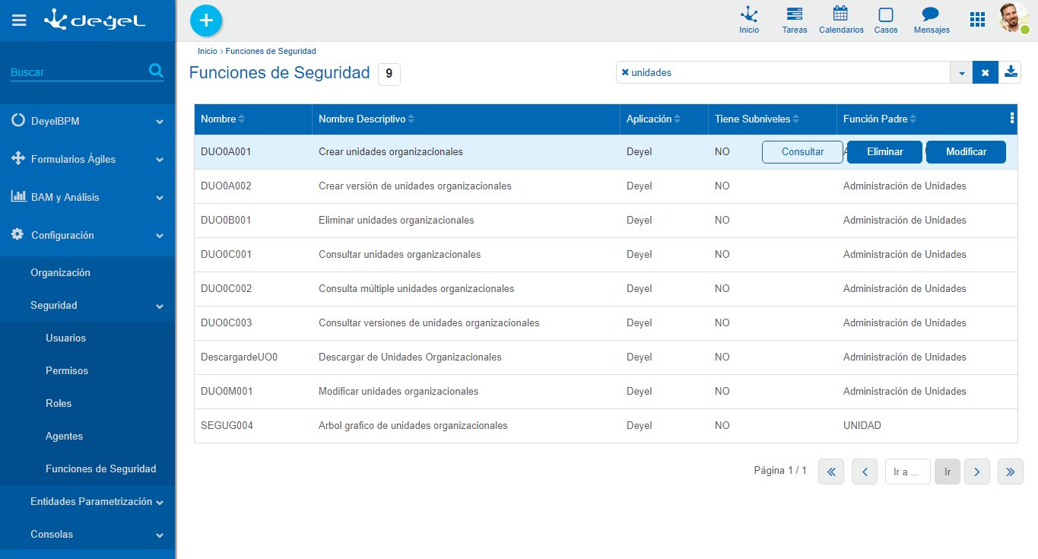Image resolution: width=1038 pixels, height=559 pixels.
Task: Click the Eliminar button
Action: (x=885, y=152)
